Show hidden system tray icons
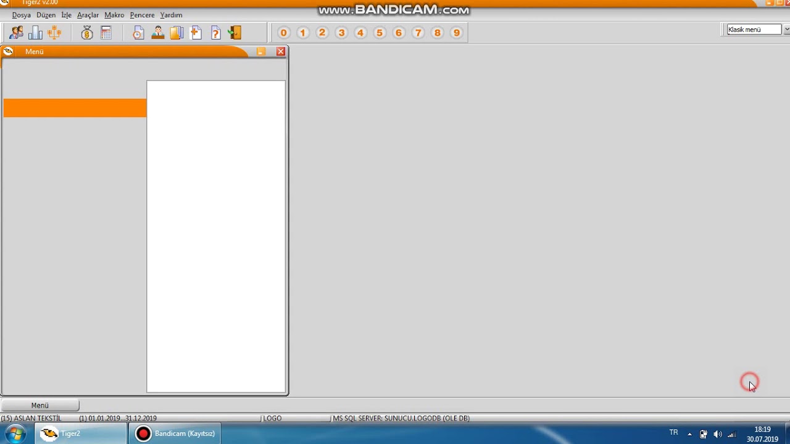The height and width of the screenshot is (444, 790). click(x=689, y=434)
